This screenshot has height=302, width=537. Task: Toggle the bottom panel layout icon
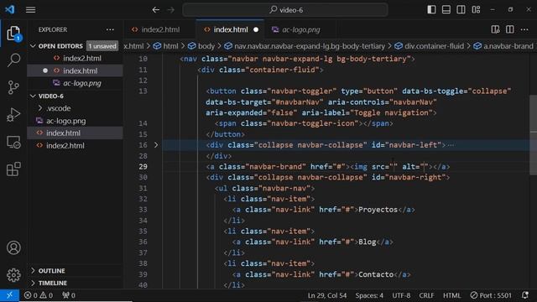point(446,9)
